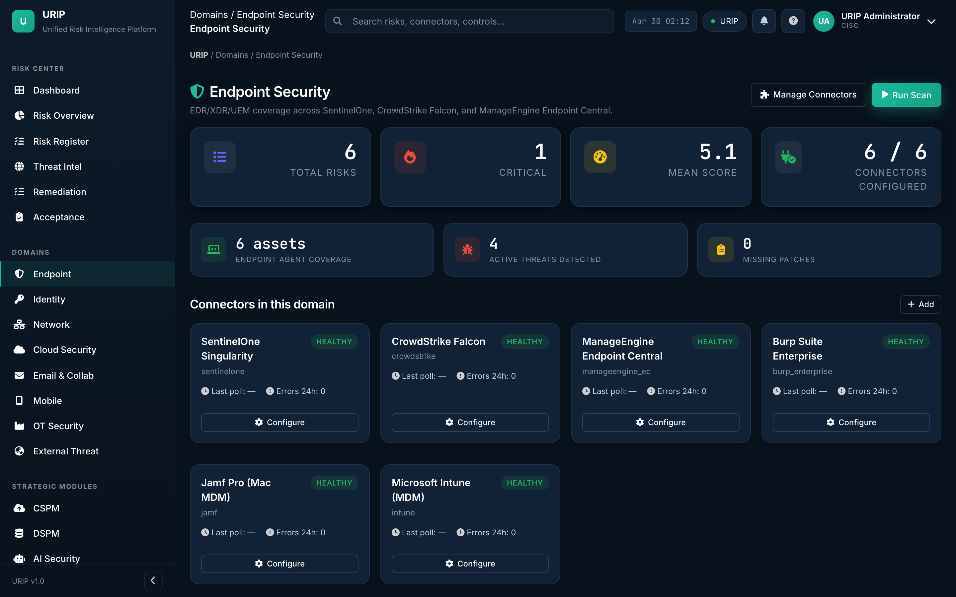Open Acceptance in the sidebar
The width and height of the screenshot is (956, 597).
(87, 217)
